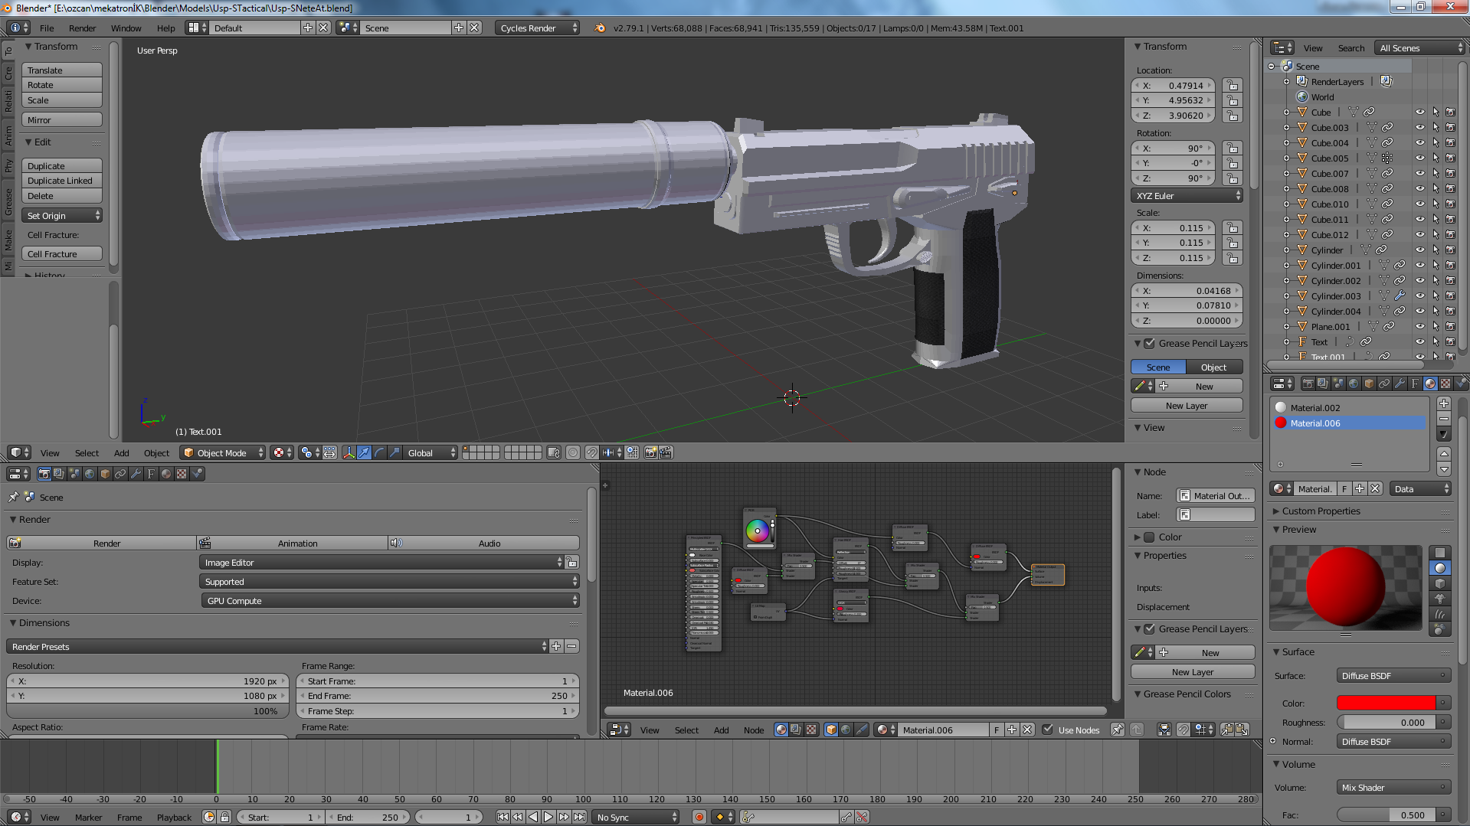Image resolution: width=1470 pixels, height=826 pixels.
Task: Toggle Grease Pencil Layers checkbox in node panel
Action: 1149,629
